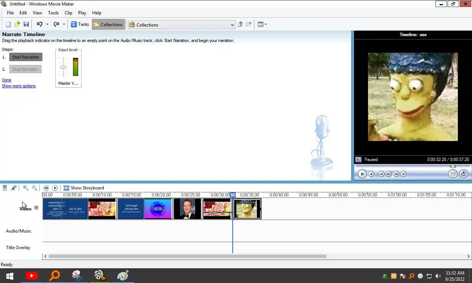Click the timeline horizontal scrollbar thumb
Image resolution: width=472 pixels, height=283 pixels.
tap(187, 256)
